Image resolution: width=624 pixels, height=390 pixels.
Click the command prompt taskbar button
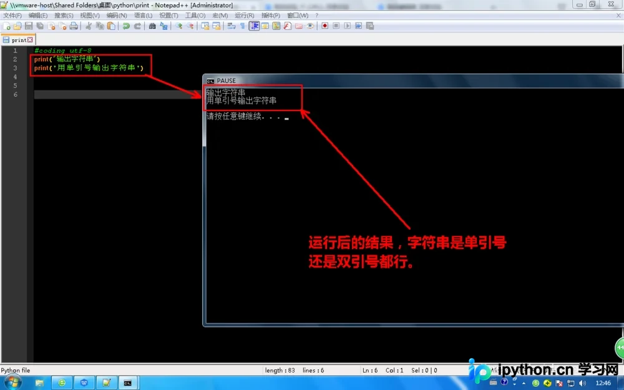(x=128, y=383)
